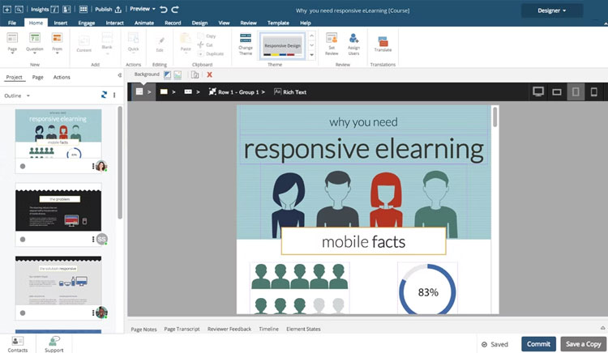Switch to the Animate ribbon tab
608x353 pixels.
pyautogui.click(x=144, y=23)
